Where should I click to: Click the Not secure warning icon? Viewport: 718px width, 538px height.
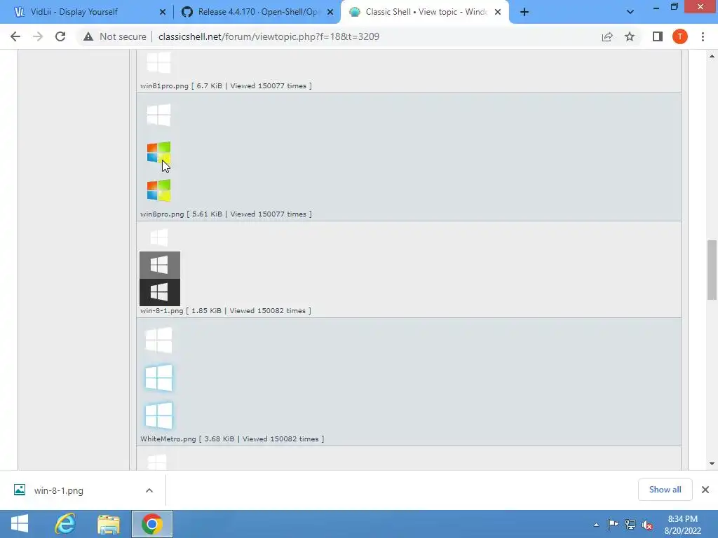[88, 36]
